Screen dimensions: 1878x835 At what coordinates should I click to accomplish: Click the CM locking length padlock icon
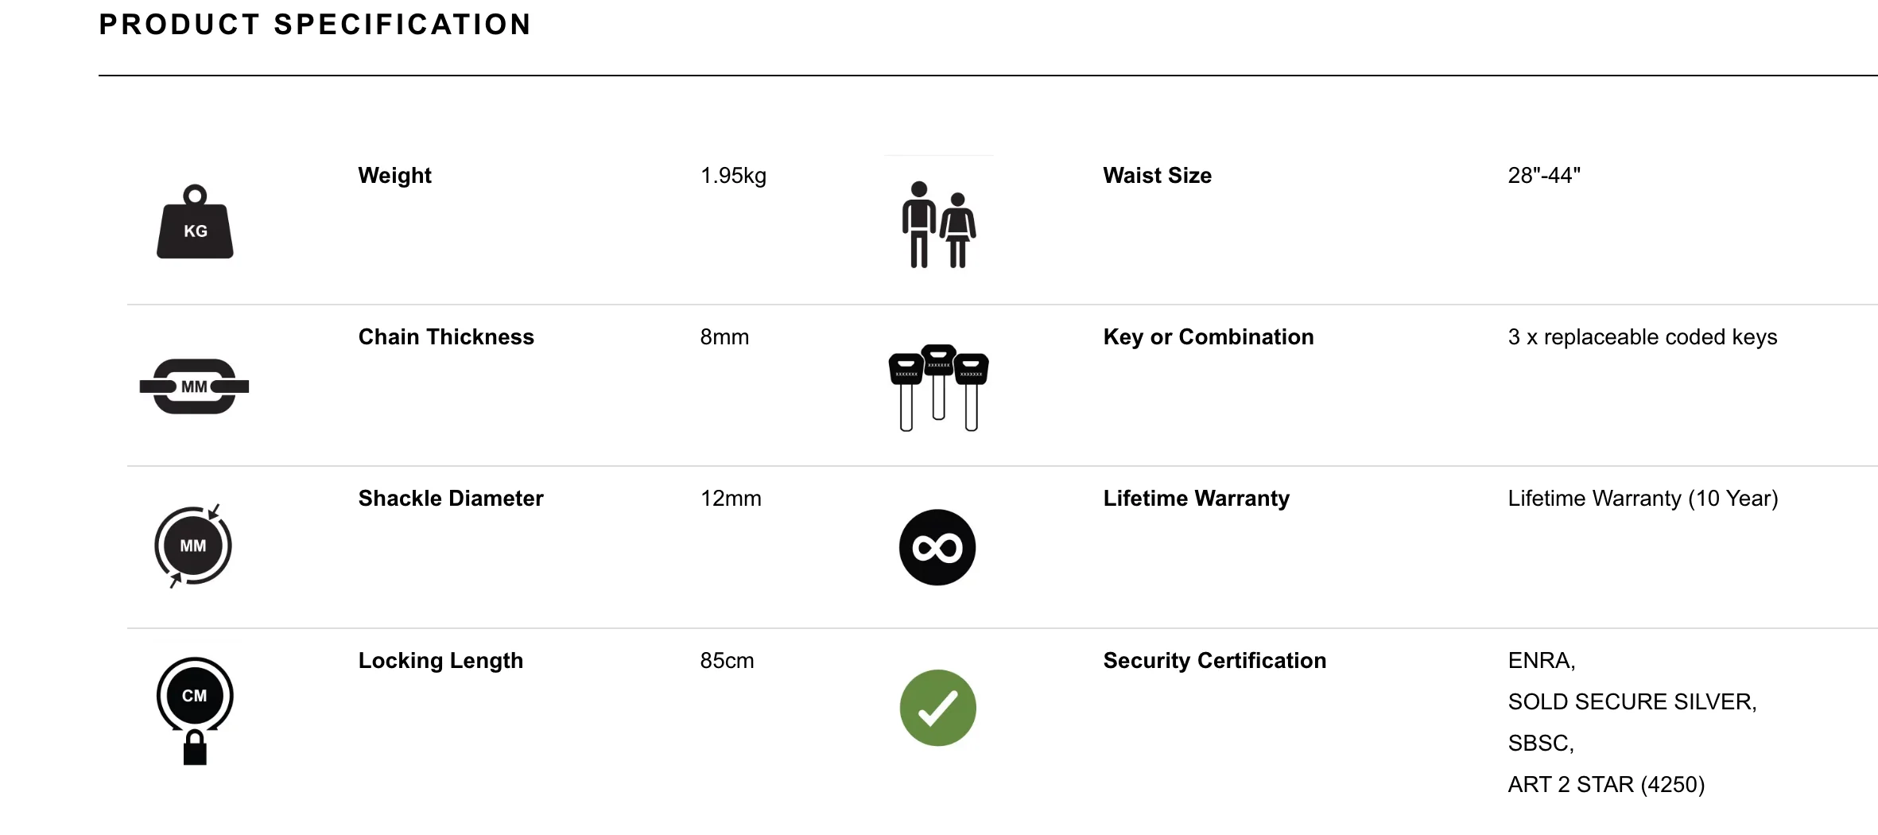click(x=195, y=711)
